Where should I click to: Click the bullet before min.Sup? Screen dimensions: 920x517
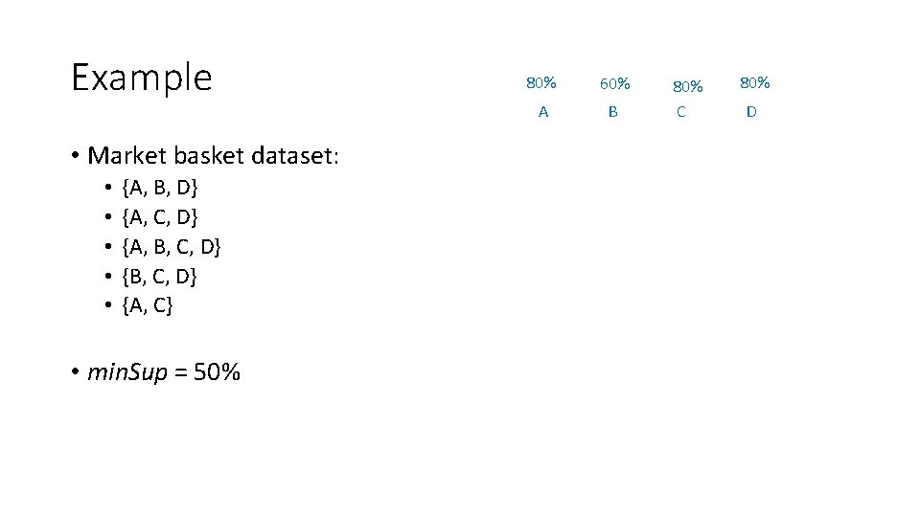pyautogui.click(x=74, y=372)
